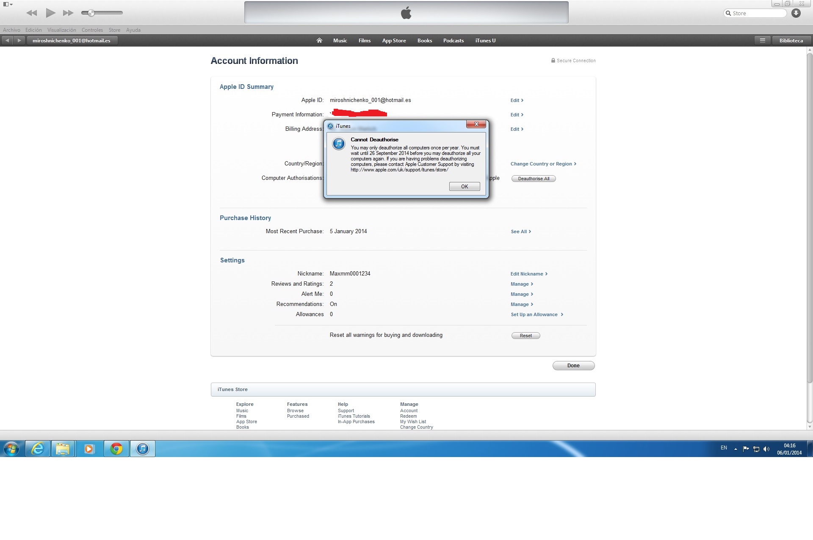Switch to the App Store tab
This screenshot has height=540, width=813.
click(x=394, y=41)
